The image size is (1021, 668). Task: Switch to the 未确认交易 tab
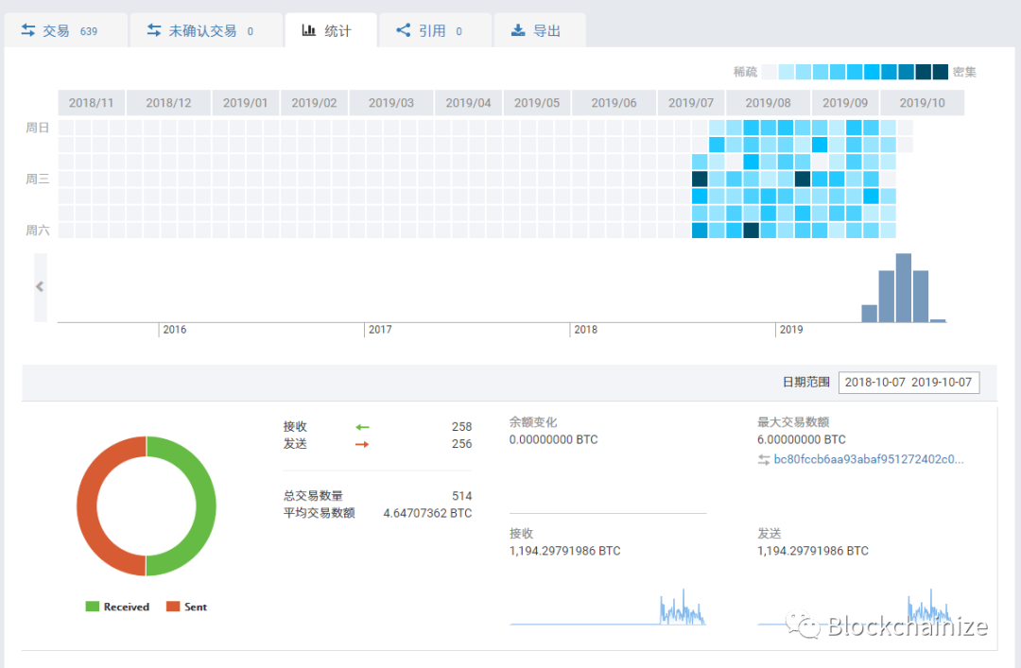[206, 30]
